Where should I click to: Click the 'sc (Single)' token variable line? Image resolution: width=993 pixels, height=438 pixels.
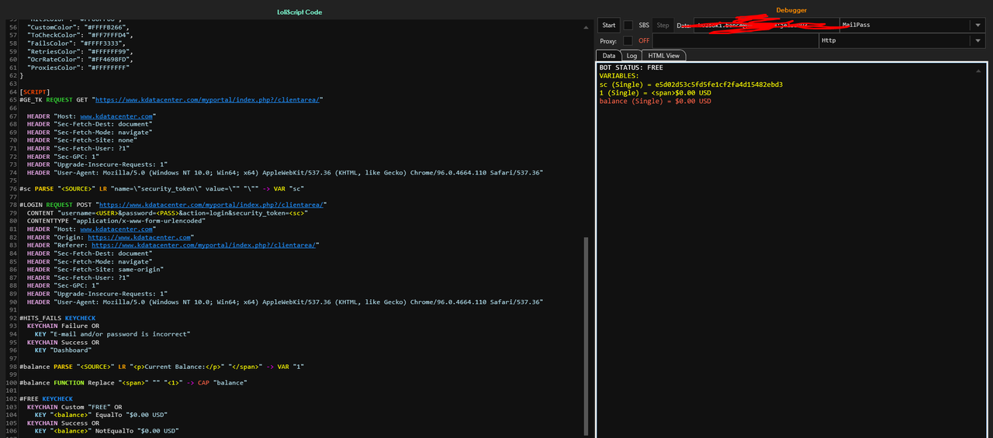(691, 84)
